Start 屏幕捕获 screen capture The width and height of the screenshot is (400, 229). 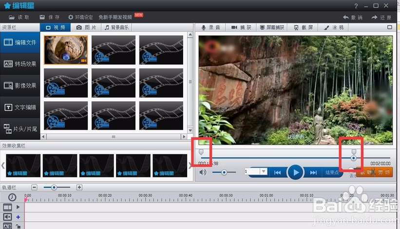pyautogui.click(x=263, y=28)
